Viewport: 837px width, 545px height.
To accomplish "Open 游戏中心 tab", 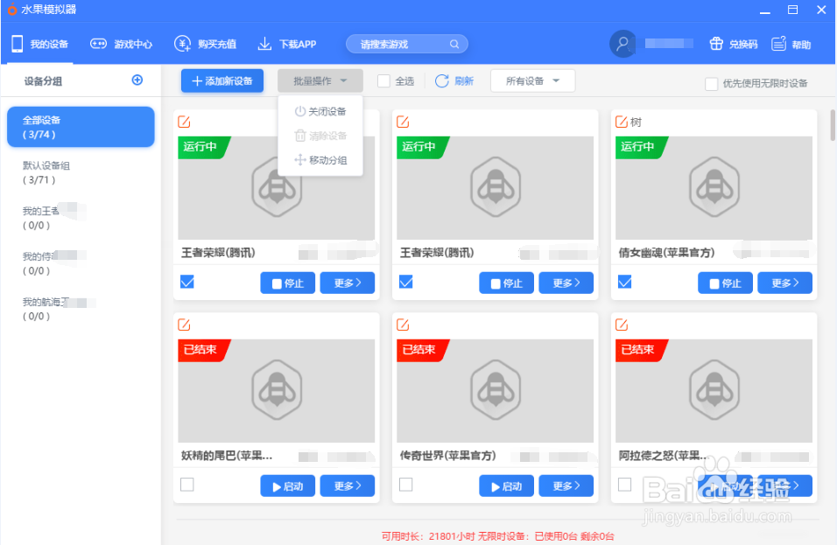I will tap(121, 45).
